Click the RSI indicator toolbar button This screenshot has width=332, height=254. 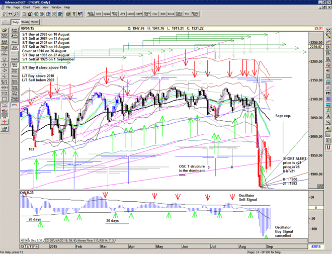(x=162, y=16)
